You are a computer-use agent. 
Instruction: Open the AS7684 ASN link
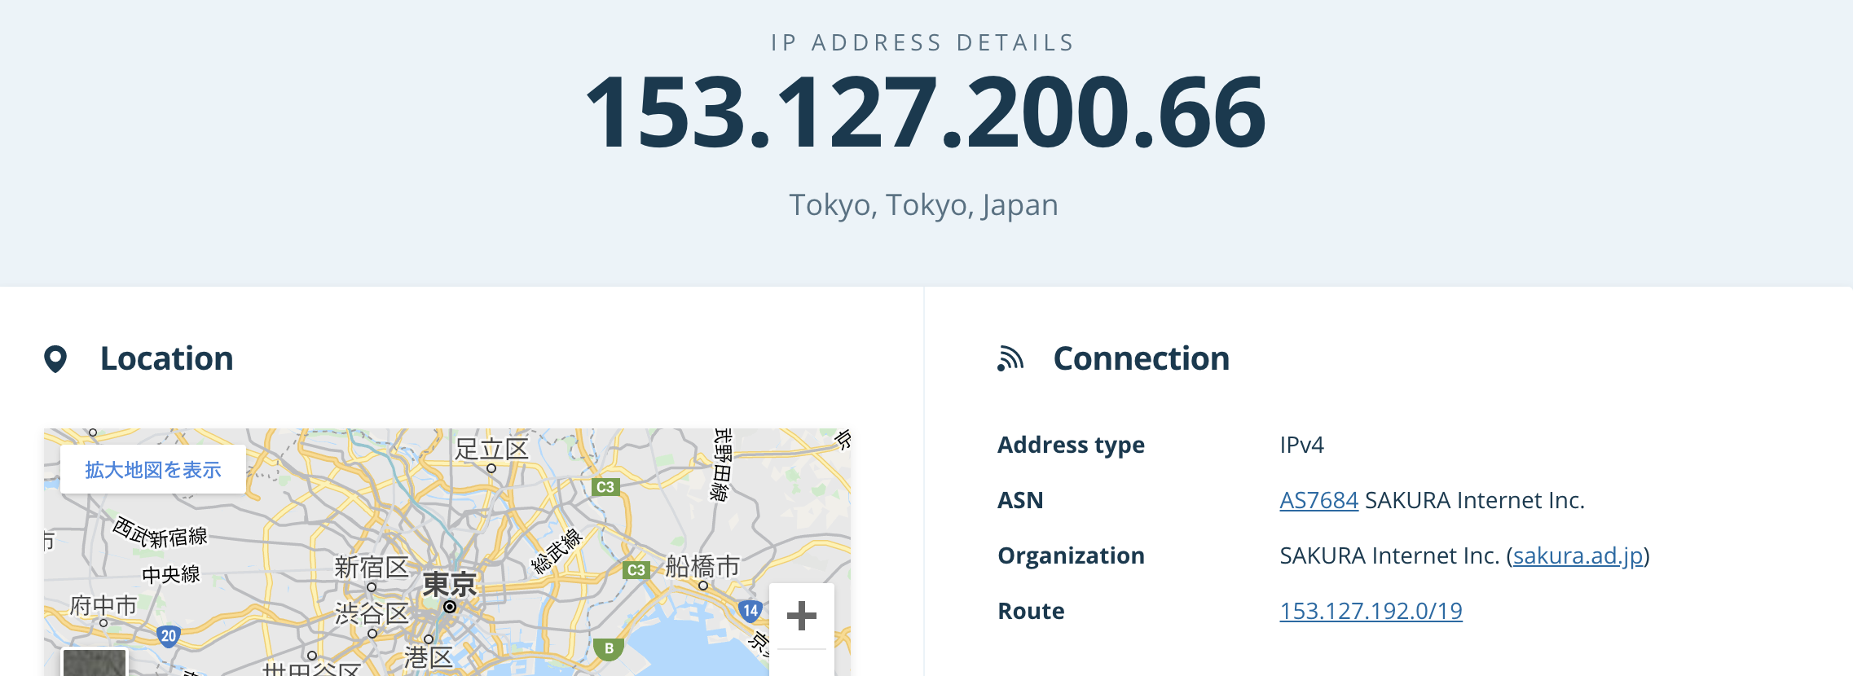click(1318, 500)
